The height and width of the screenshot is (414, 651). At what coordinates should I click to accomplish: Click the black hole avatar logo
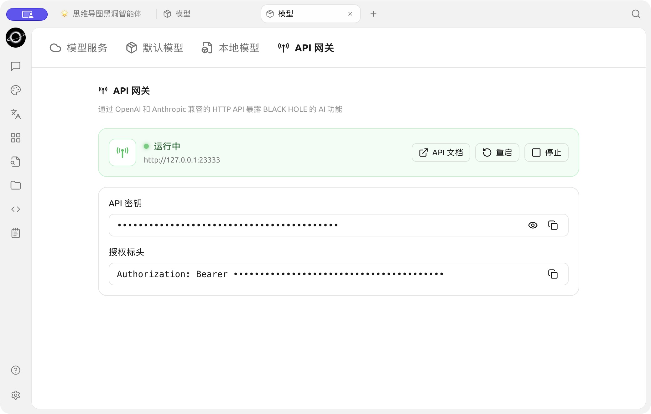(x=16, y=38)
